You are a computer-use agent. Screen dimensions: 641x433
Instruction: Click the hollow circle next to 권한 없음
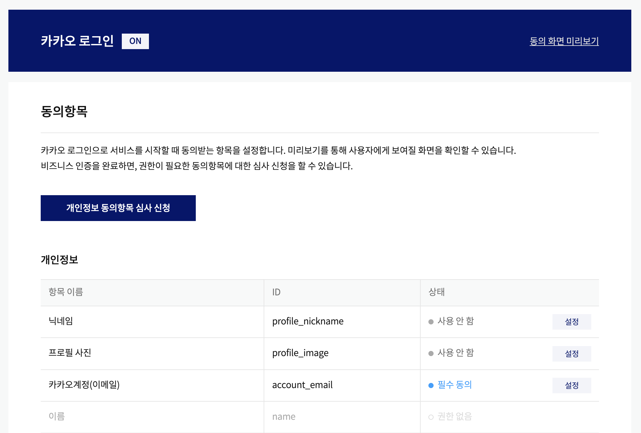pos(431,417)
